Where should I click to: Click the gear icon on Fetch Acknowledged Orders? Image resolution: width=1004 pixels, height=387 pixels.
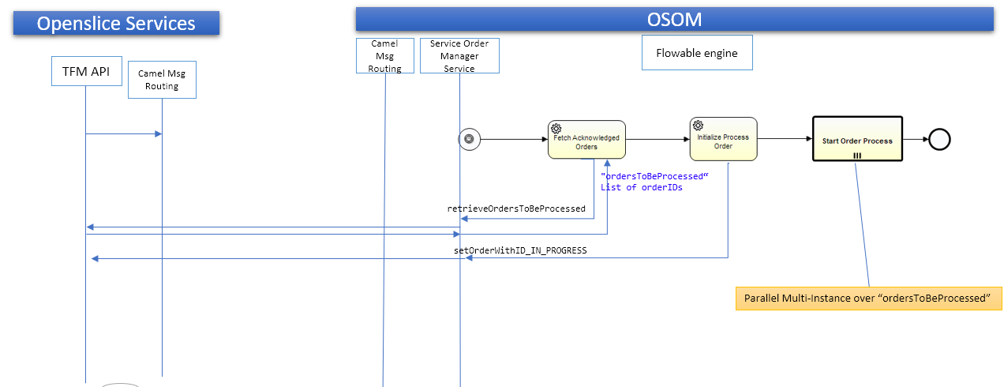pyautogui.click(x=556, y=129)
